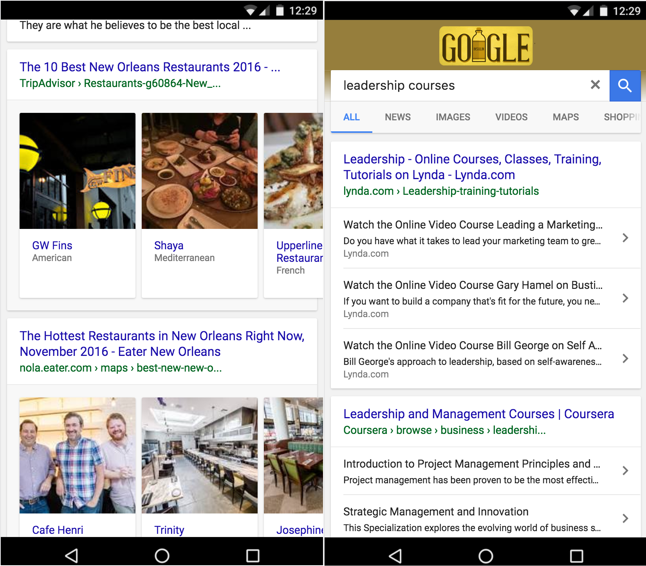Tap the Cafe Henri three men photo
Viewport: 646px width, 566px height.
[x=78, y=455]
